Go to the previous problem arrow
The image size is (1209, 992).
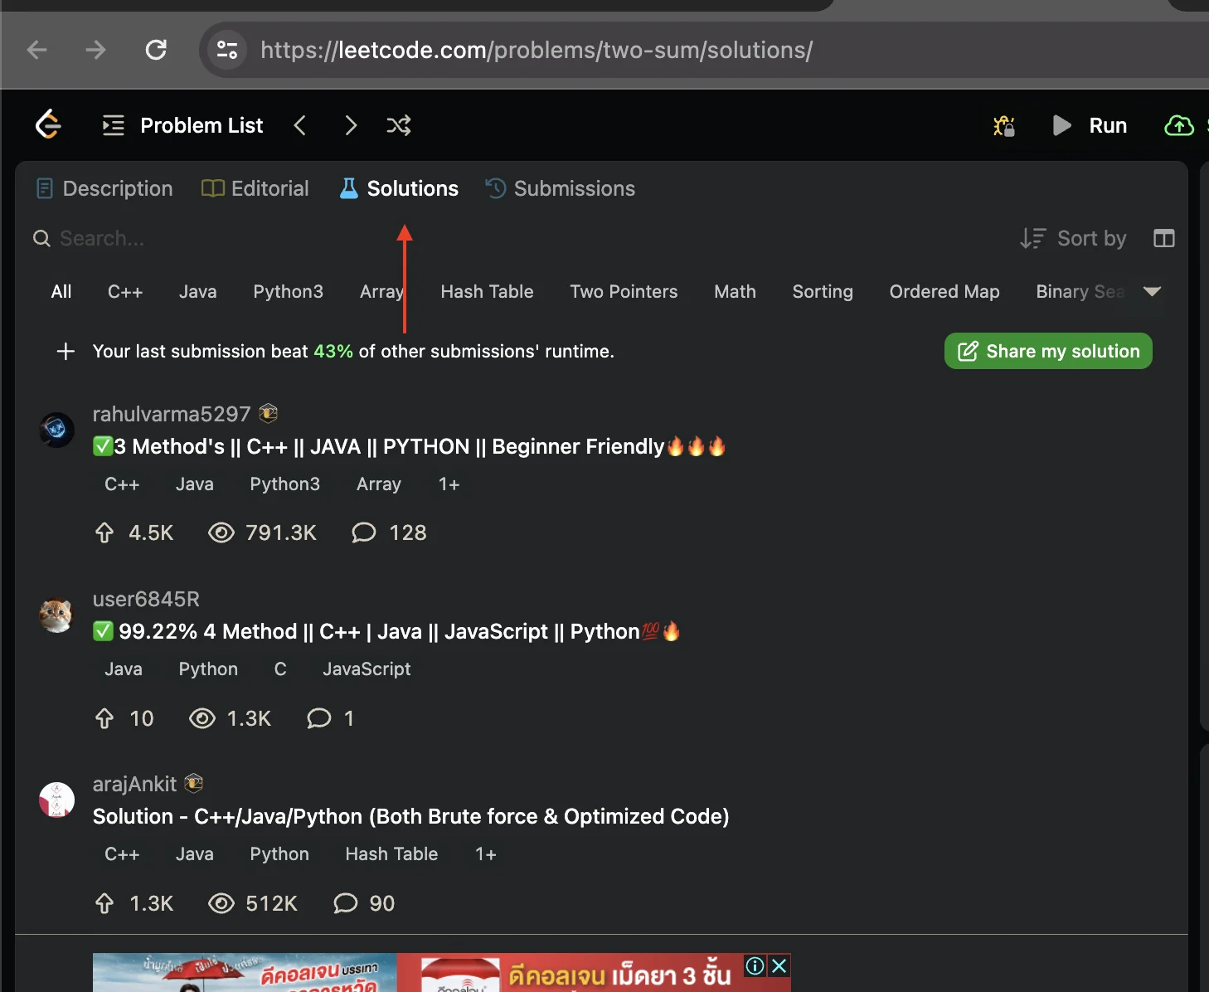[x=300, y=125]
